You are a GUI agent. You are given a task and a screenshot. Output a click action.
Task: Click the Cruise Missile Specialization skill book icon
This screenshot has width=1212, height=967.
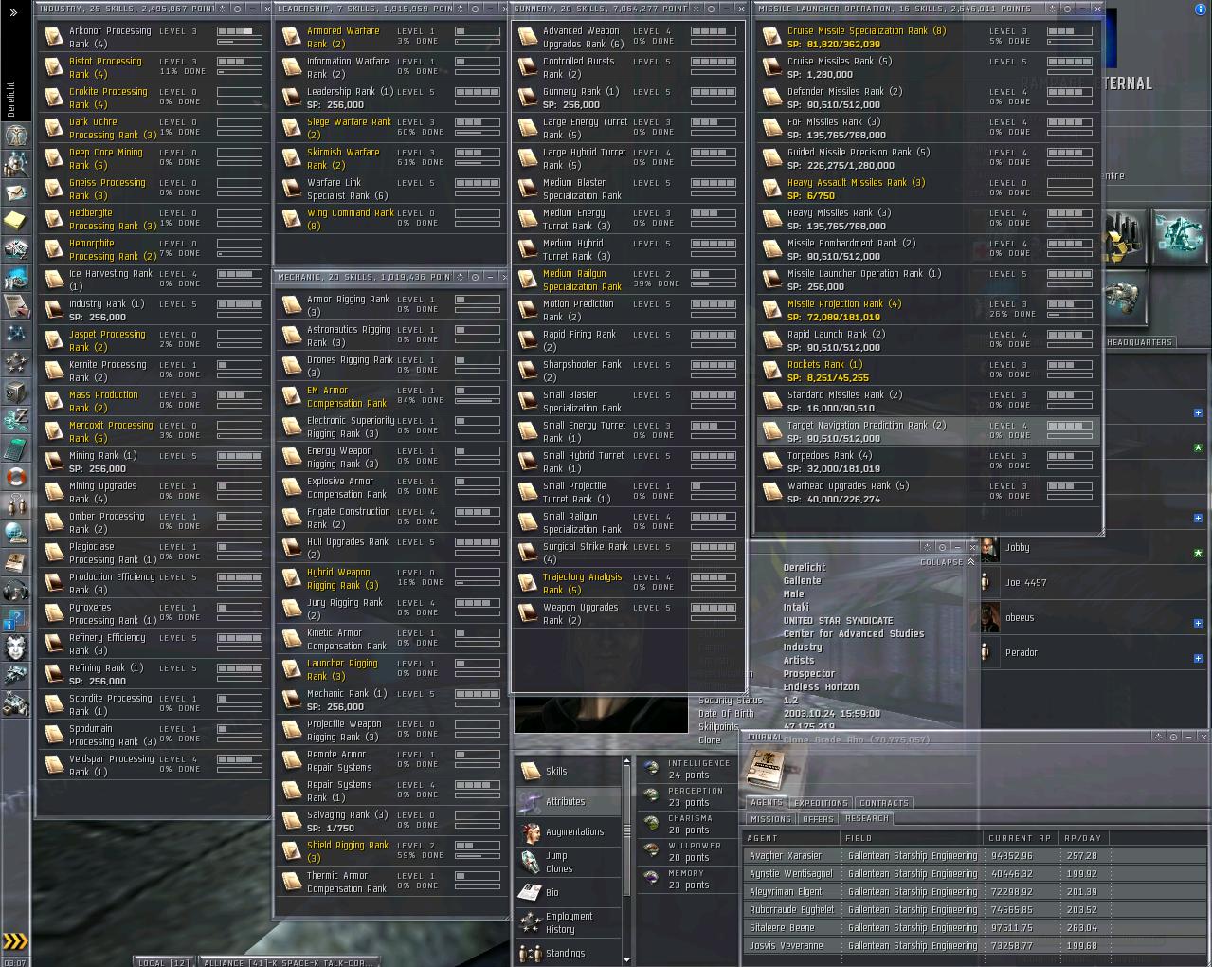click(x=771, y=37)
